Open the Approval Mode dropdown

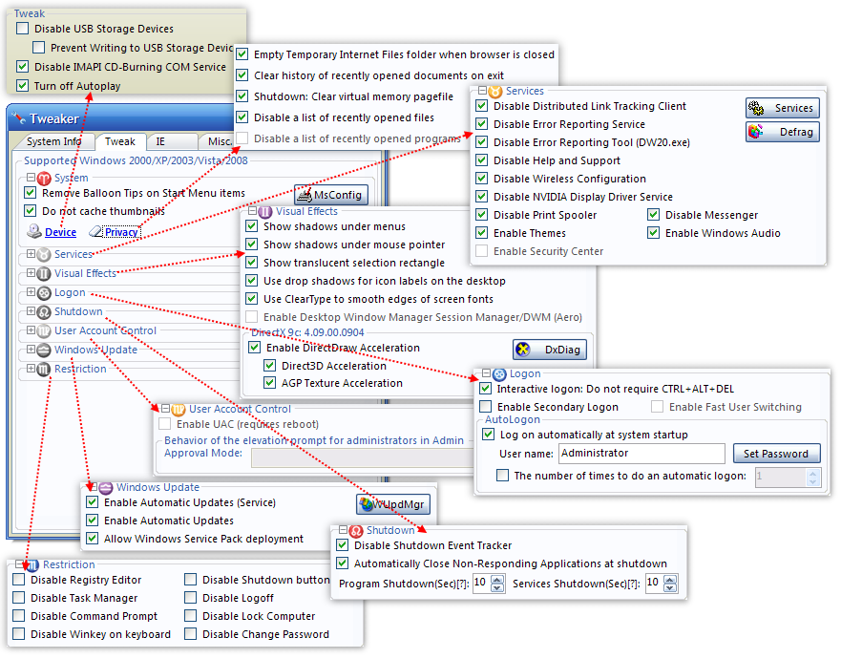pos(363,457)
